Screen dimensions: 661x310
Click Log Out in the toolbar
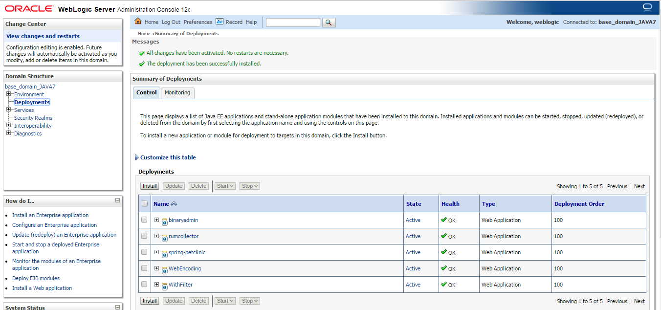click(171, 22)
